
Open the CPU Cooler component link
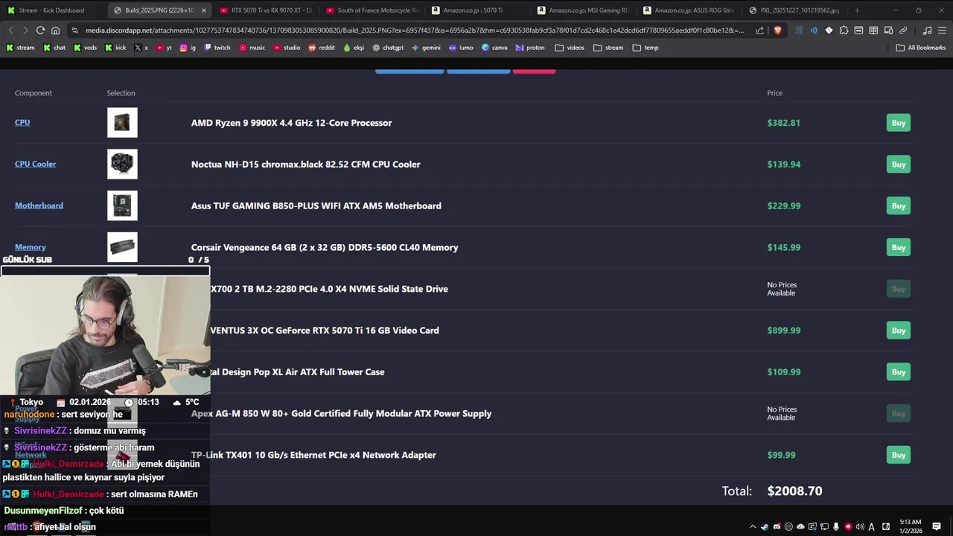(x=35, y=164)
